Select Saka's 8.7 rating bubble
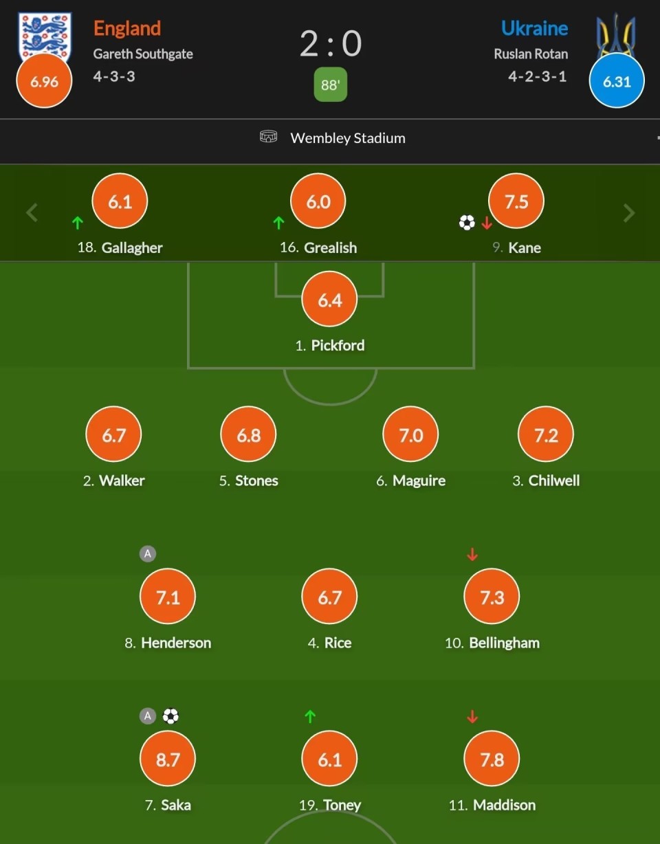The height and width of the screenshot is (844, 660). (168, 759)
